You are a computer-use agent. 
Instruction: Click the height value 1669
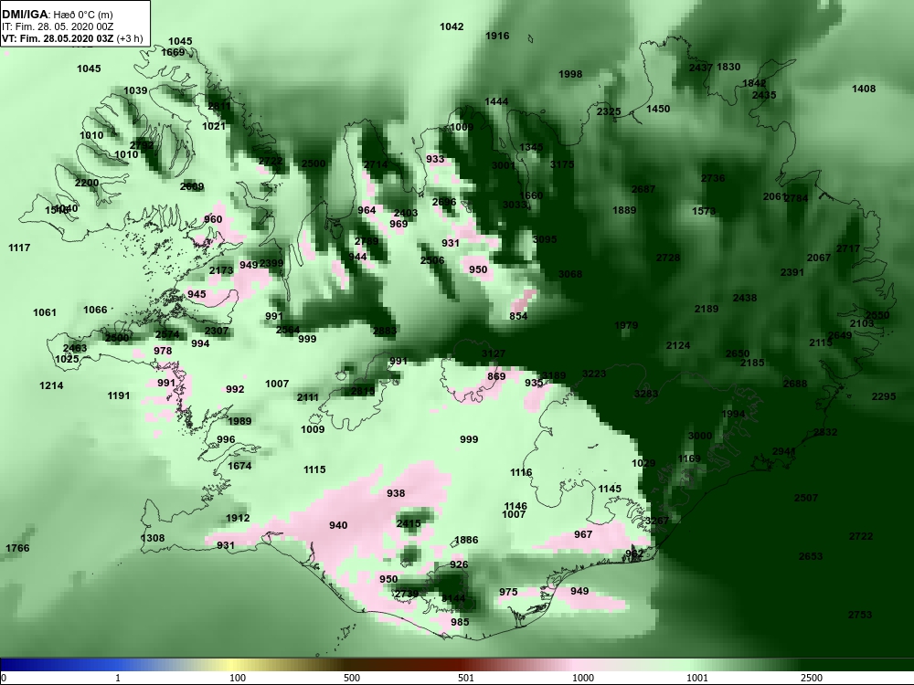(x=173, y=52)
